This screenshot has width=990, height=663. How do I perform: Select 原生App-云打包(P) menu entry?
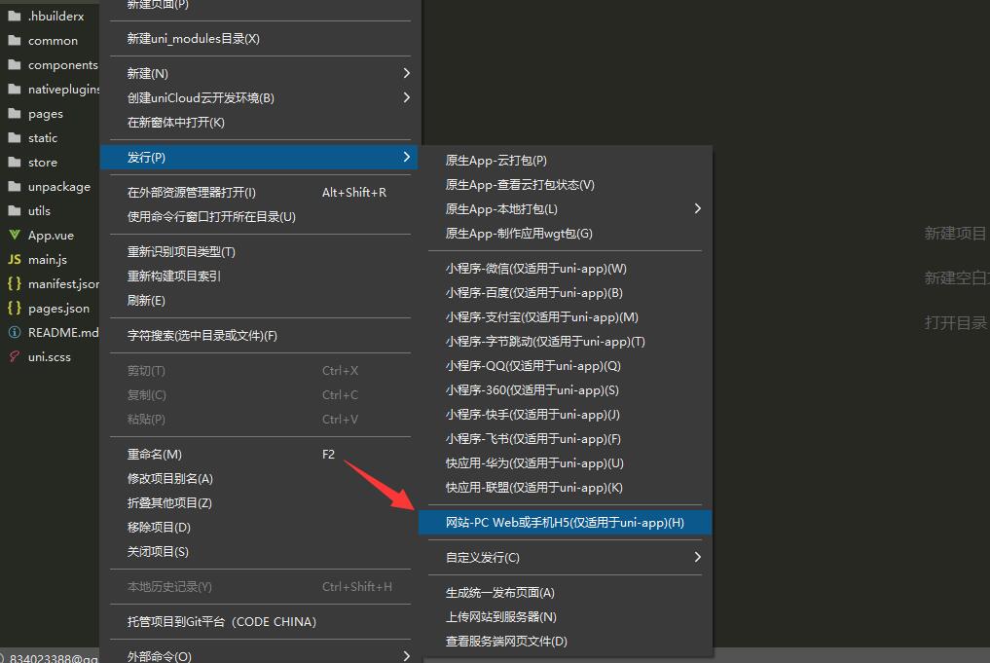point(496,161)
